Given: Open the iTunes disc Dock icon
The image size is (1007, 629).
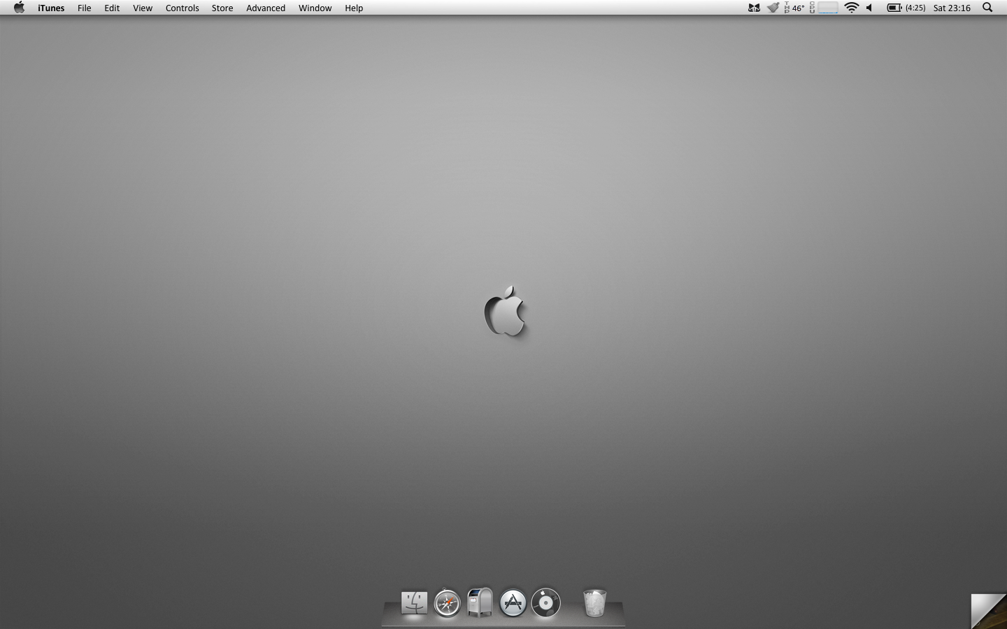Looking at the screenshot, I should click(x=545, y=602).
